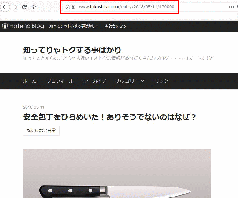Go to the browser Home icon
238x198 pixels.
tap(34, 7)
